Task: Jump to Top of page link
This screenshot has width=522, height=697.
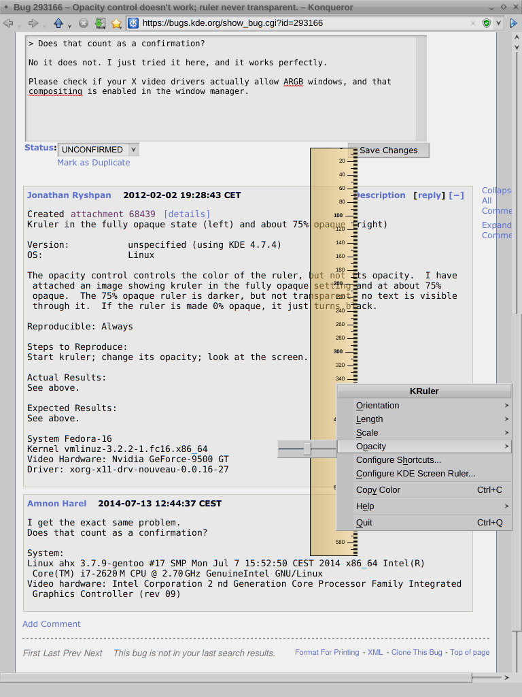Action: (x=470, y=652)
